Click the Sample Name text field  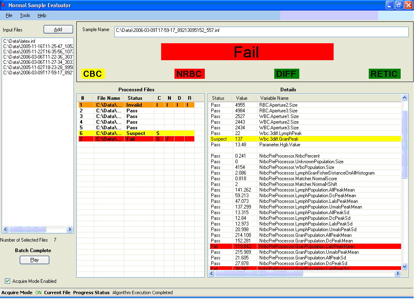(261, 32)
